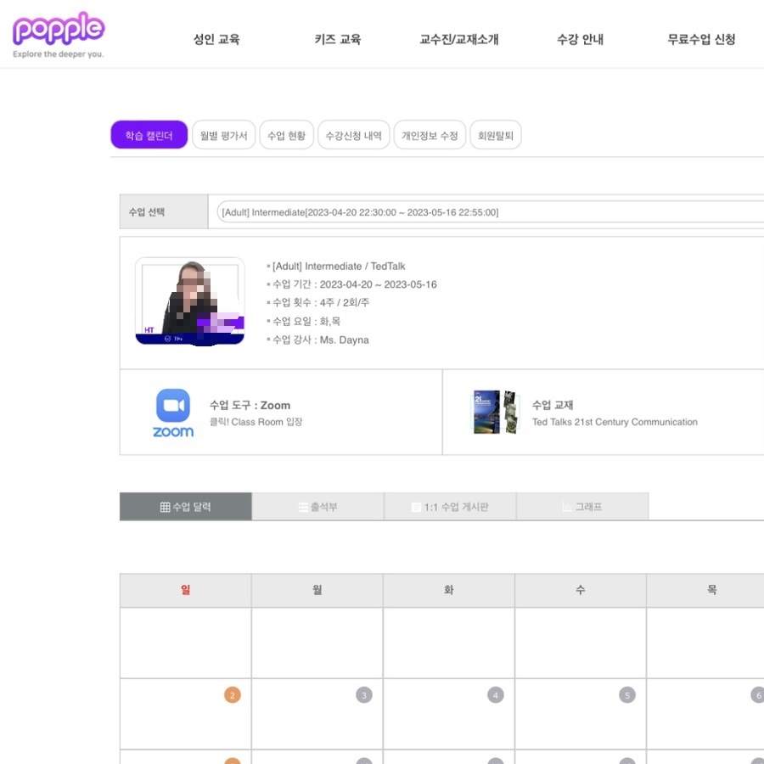Open the 교수진/교재소개 menu

click(459, 39)
